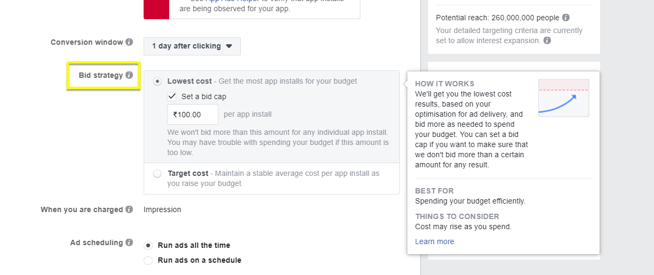Click info icon after Potential reach figure
The image size is (654, 275).
566,18
